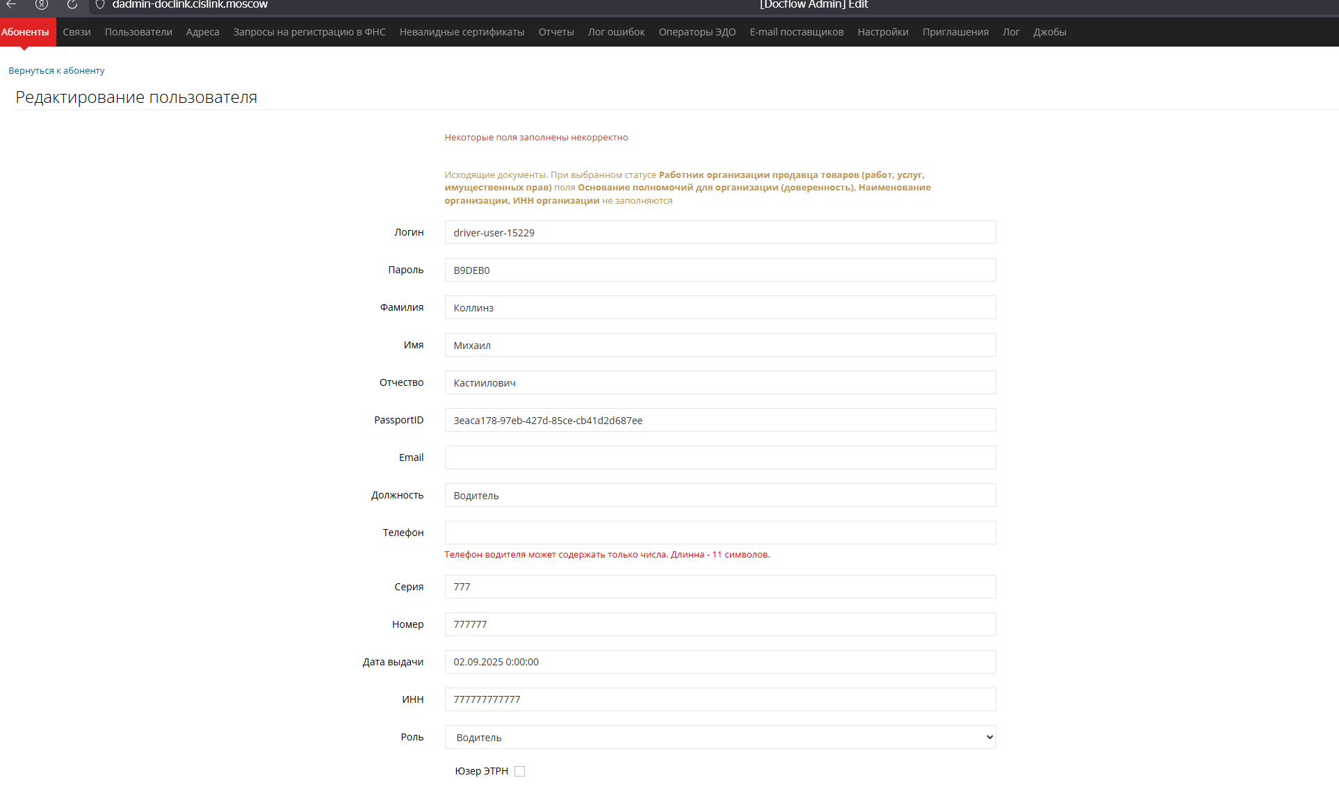Click into the Телефон input field
The height and width of the screenshot is (803, 1339).
click(x=720, y=533)
